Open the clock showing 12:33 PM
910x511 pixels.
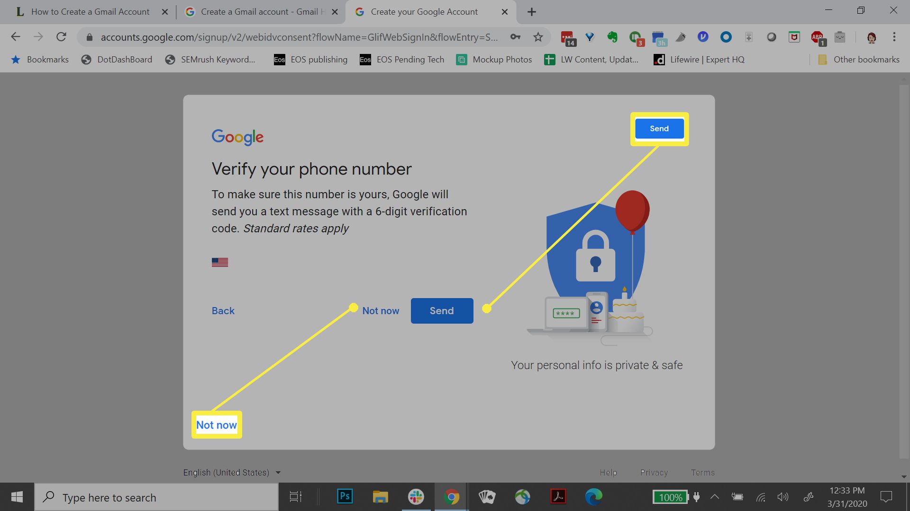tap(847, 497)
